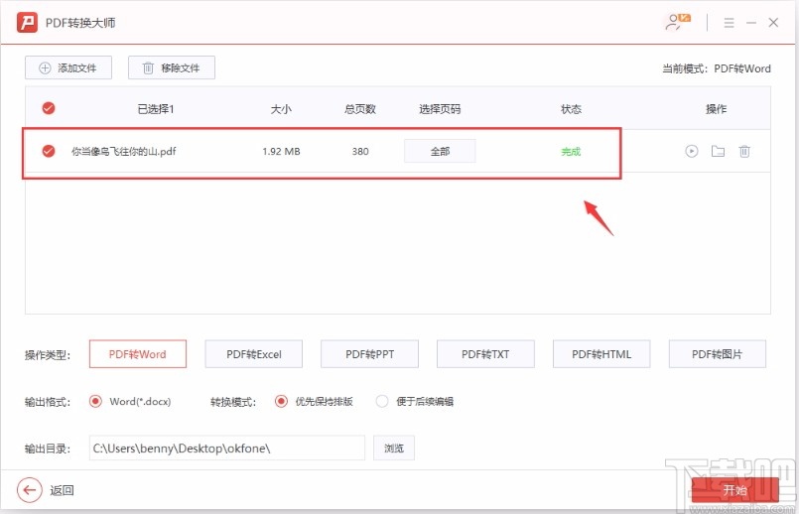Click the 选择页码 column header
799x514 pixels.
pyautogui.click(x=440, y=108)
